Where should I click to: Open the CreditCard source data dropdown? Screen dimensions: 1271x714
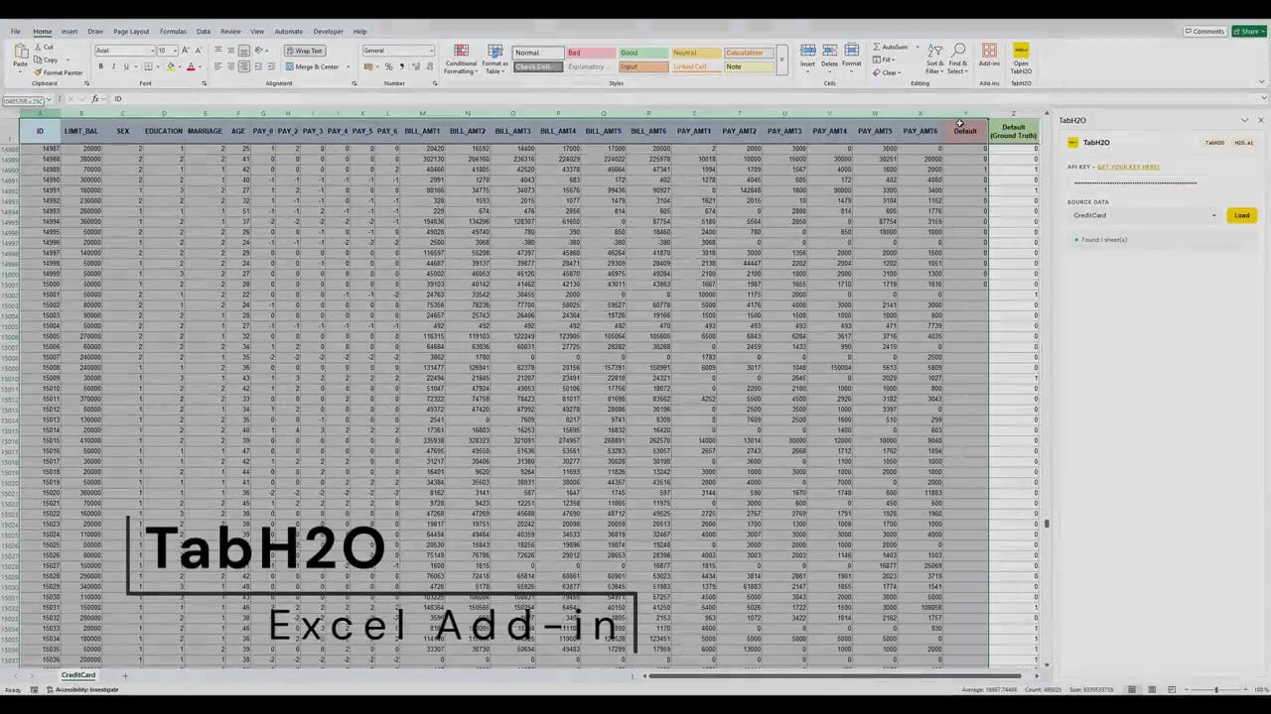pyautogui.click(x=1143, y=215)
